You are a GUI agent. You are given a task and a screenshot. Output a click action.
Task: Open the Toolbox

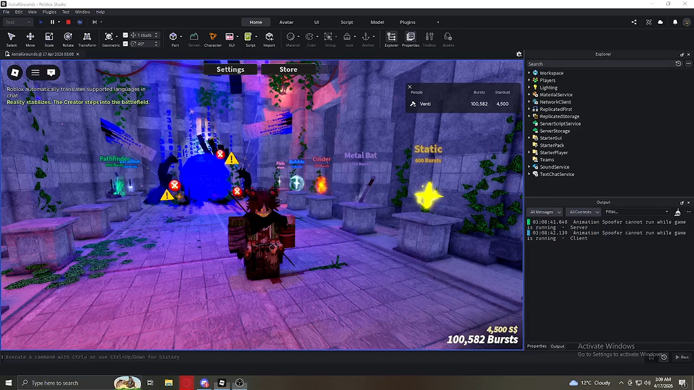[429, 39]
